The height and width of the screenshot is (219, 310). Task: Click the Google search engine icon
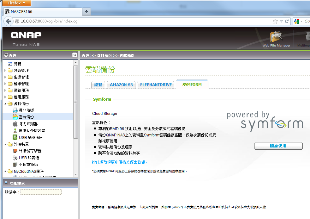(296, 21)
